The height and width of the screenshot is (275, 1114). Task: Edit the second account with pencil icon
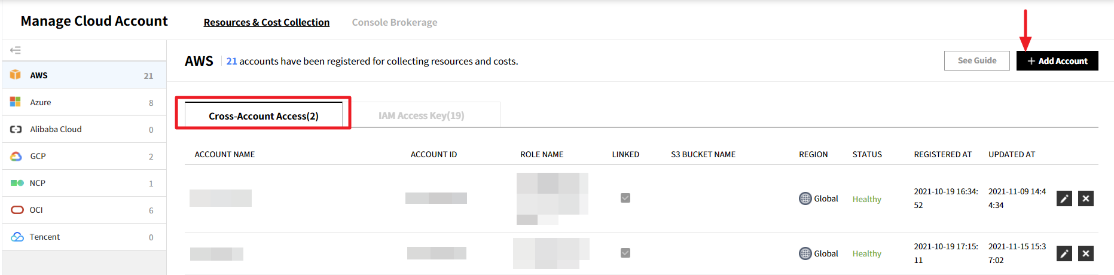click(1064, 253)
